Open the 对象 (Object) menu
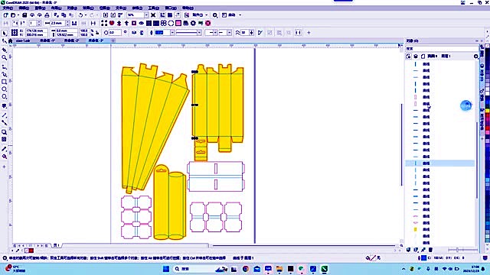This screenshot has width=490, height=275. point(72,8)
